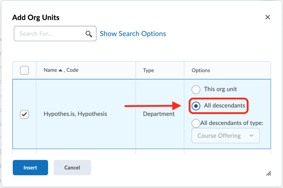Close the Add Org Units dialog
The width and height of the screenshot is (283, 188).
[268, 17]
